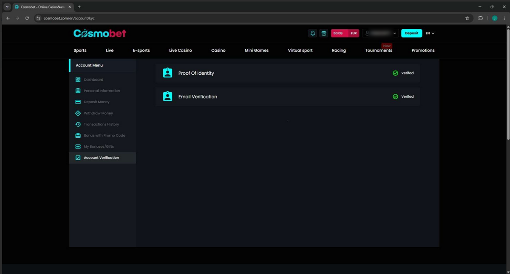Select Casino in the navigation
The width and height of the screenshot is (510, 274).
[x=218, y=50]
